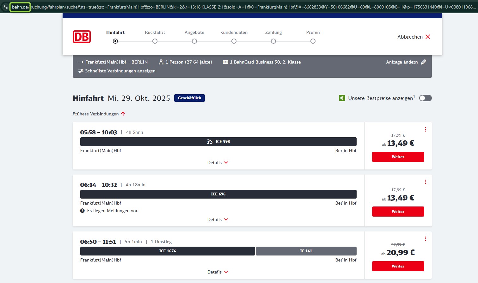478x283 pixels.
Task: Select the Kundendaten step
Action: [234, 37]
